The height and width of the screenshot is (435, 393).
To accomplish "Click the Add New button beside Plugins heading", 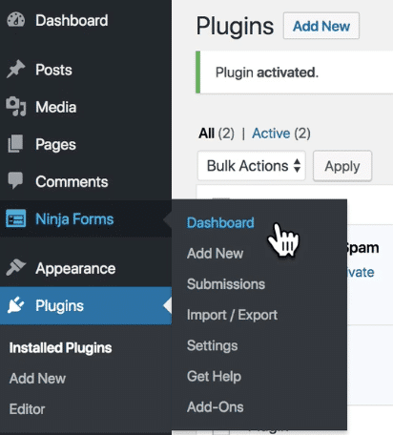I will [321, 26].
